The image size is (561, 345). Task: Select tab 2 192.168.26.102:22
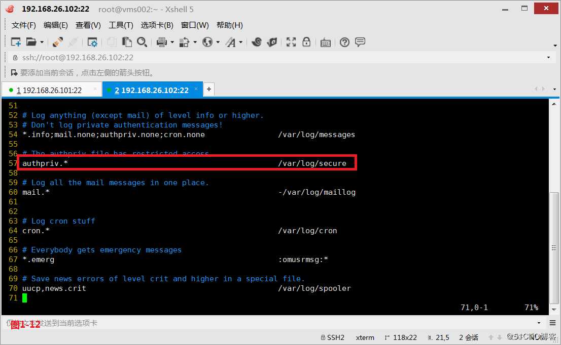click(151, 90)
